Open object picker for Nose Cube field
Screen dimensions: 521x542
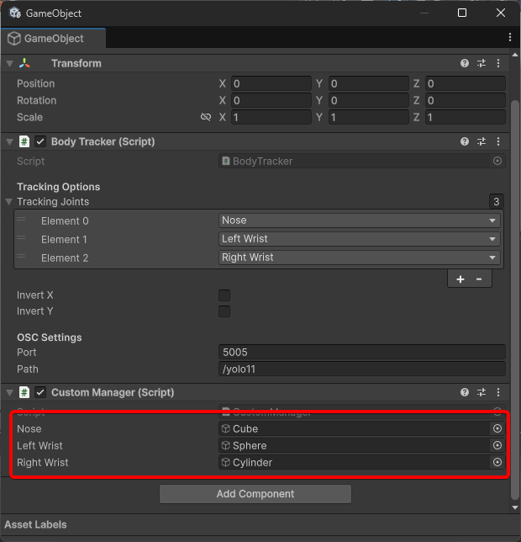point(497,428)
